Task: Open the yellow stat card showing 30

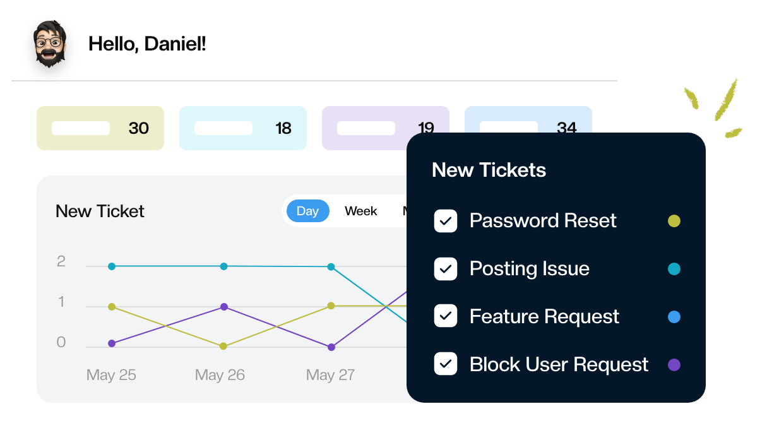Action: [100, 128]
